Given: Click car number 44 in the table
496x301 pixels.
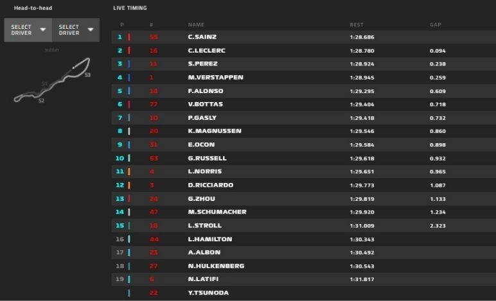Looking at the screenshot, I should [x=153, y=239].
